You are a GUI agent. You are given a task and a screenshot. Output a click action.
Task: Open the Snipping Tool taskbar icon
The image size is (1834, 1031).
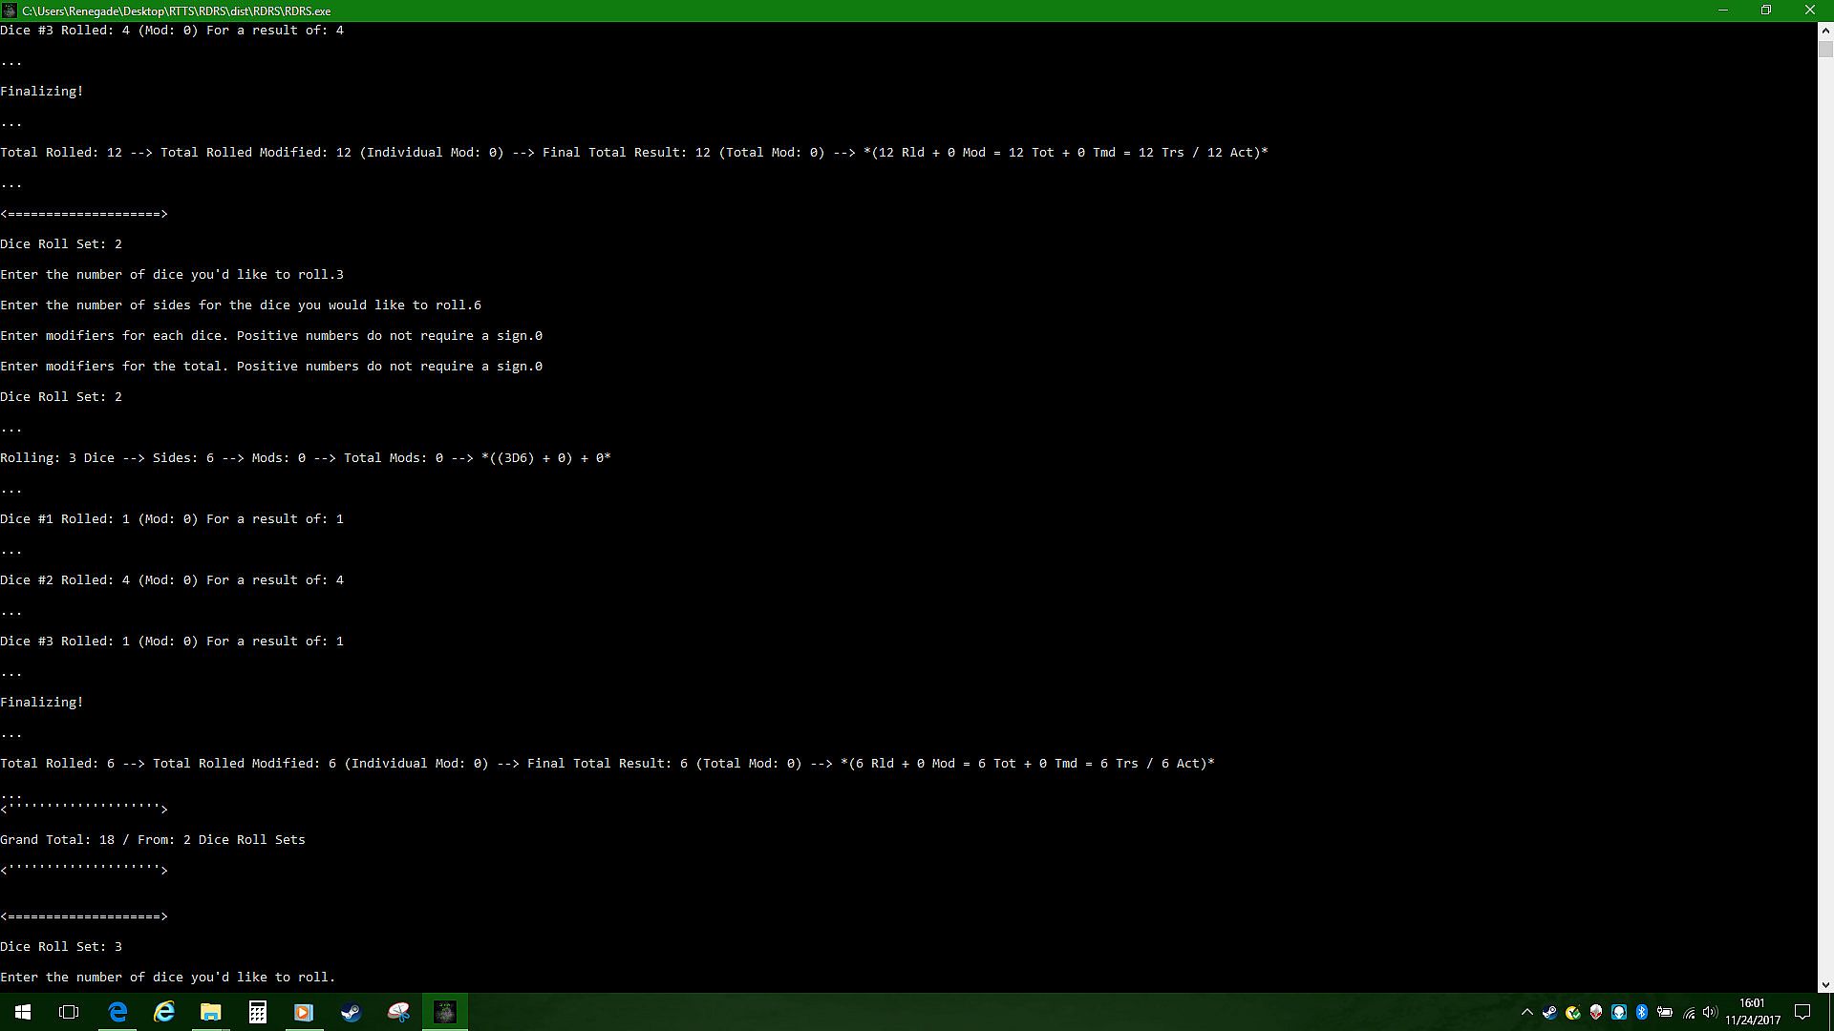click(398, 1012)
